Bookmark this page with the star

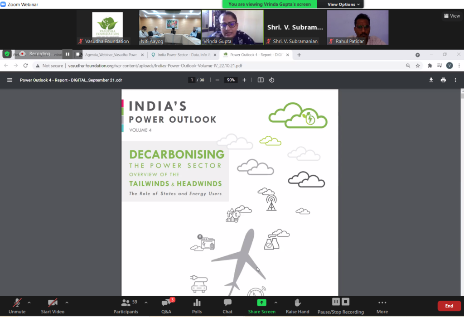(x=418, y=66)
